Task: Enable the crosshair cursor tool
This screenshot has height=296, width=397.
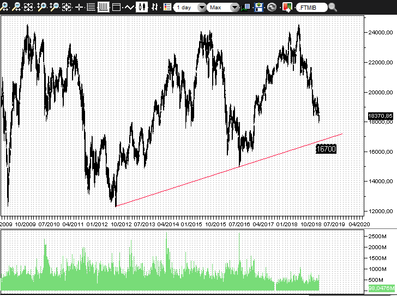Action: point(79,7)
